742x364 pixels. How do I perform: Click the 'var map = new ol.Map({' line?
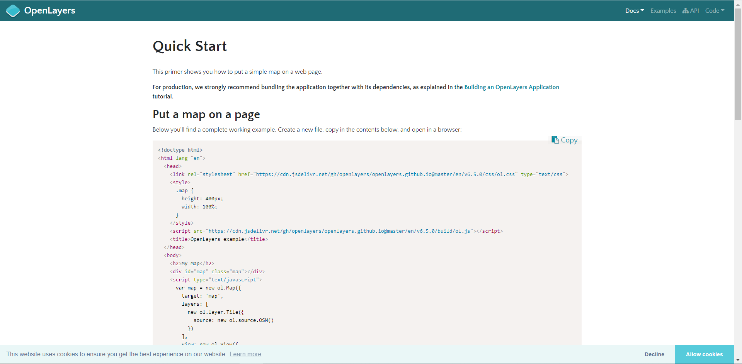208,288
